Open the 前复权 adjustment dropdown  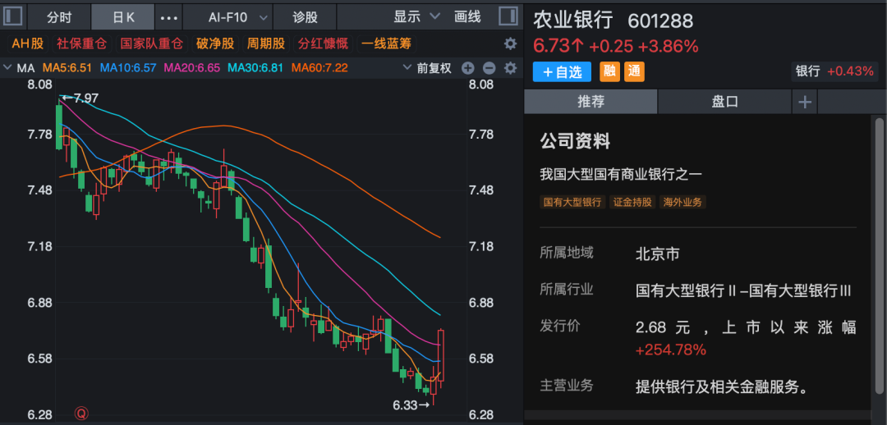pos(428,68)
